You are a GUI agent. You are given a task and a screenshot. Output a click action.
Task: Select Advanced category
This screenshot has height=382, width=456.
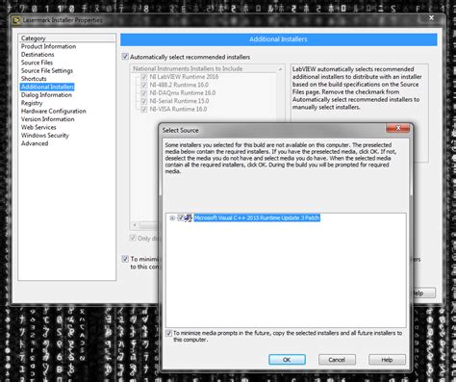tap(35, 143)
